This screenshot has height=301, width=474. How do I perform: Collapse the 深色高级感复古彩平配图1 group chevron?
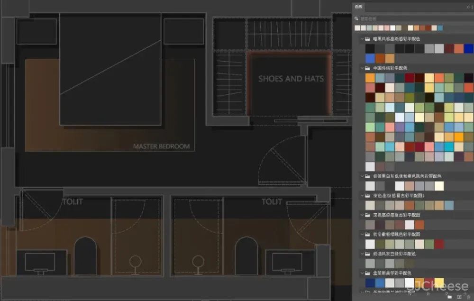(361, 195)
